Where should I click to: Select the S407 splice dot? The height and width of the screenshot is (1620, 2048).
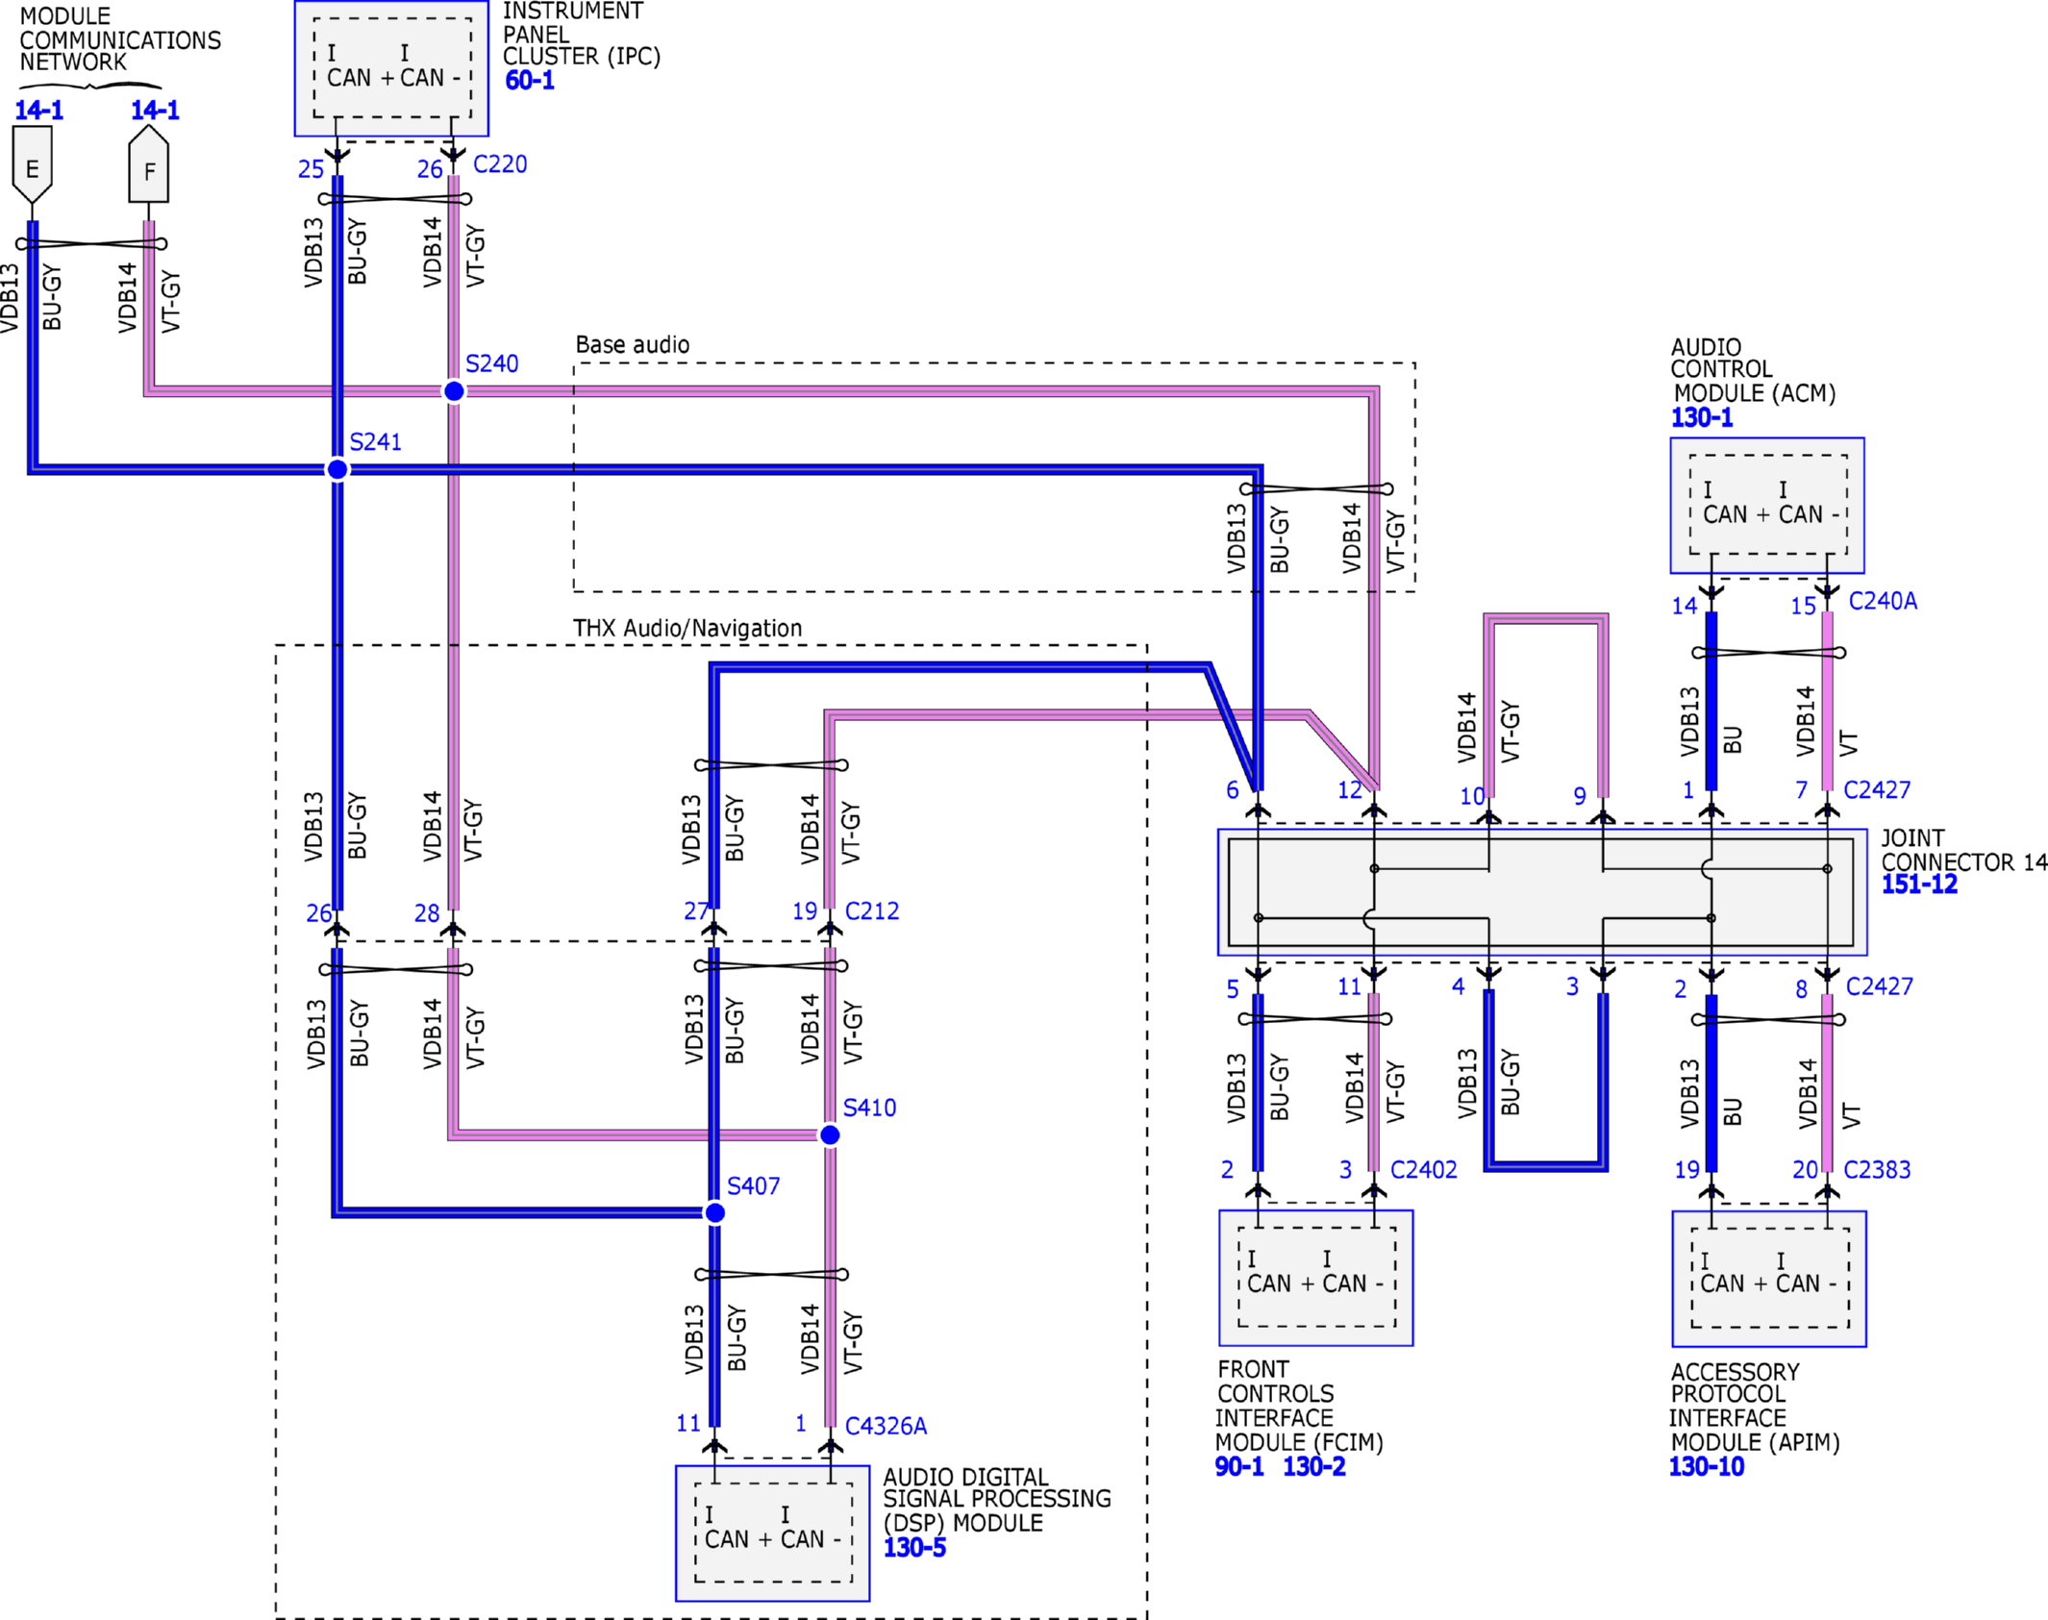coord(714,1213)
